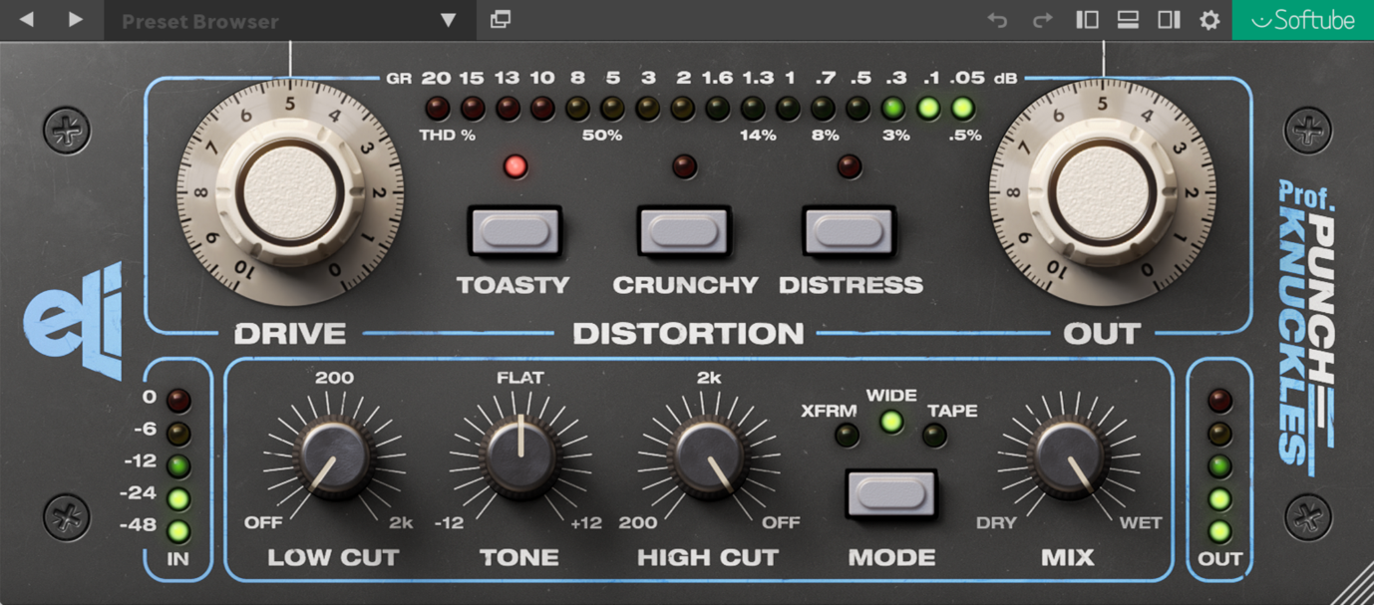Screen dimensions: 1374x605
Task: Click the undo arrow icon
Action: (997, 20)
